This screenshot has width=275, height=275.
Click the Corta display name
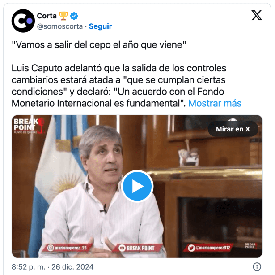[47, 16]
